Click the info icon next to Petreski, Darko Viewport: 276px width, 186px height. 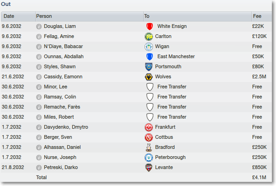click(x=39, y=168)
